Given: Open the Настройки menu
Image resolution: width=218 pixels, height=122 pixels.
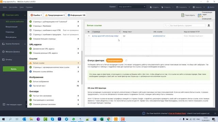Looking at the screenshot, I should (13, 7).
